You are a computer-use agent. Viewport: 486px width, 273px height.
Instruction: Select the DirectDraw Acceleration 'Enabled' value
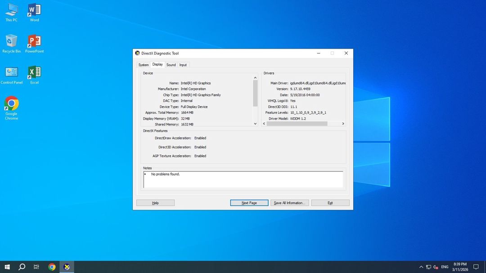(x=200, y=138)
